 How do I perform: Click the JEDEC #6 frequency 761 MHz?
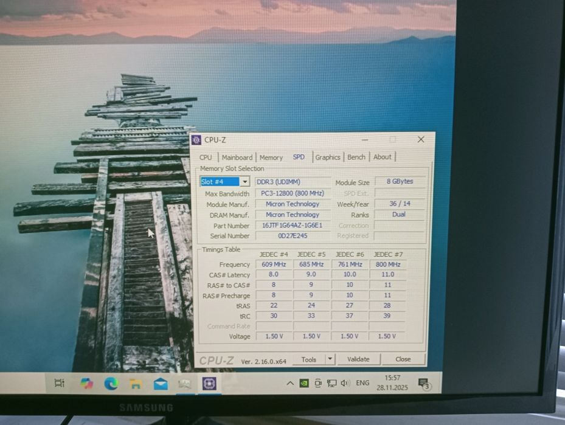click(350, 264)
